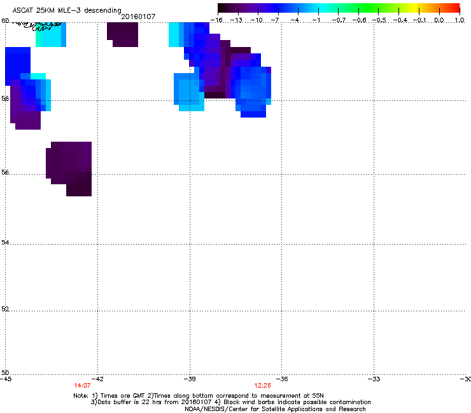Click the colorbar label -4

coord(295,20)
